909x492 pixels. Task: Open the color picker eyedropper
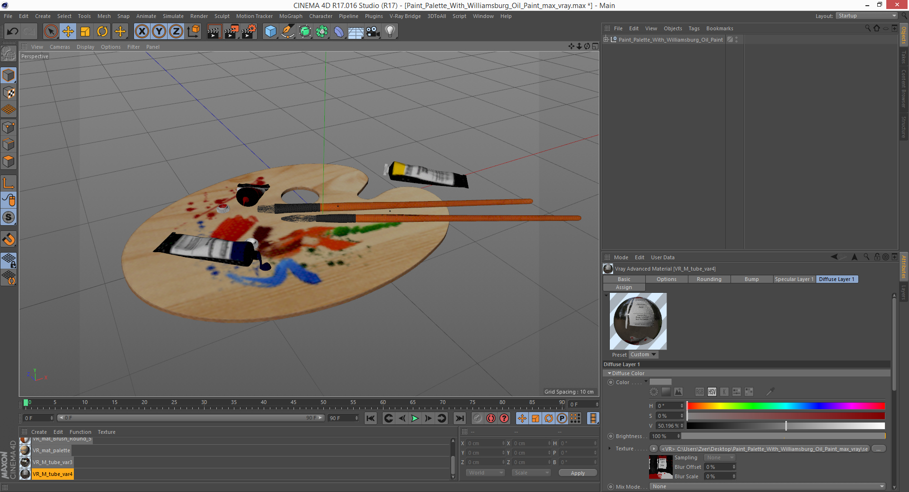(x=770, y=392)
